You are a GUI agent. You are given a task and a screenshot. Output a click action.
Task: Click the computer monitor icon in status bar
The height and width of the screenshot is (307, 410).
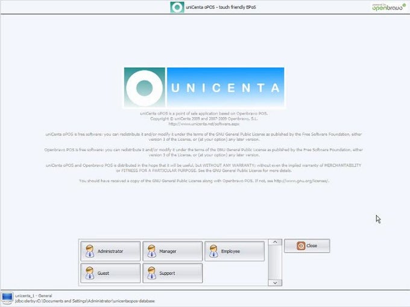click(x=7, y=298)
